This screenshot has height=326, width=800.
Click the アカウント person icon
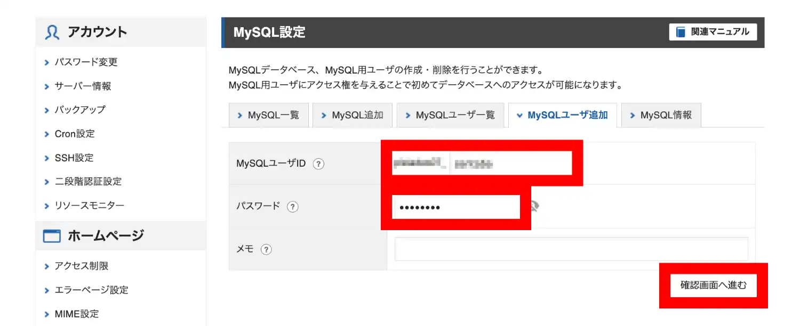(52, 32)
